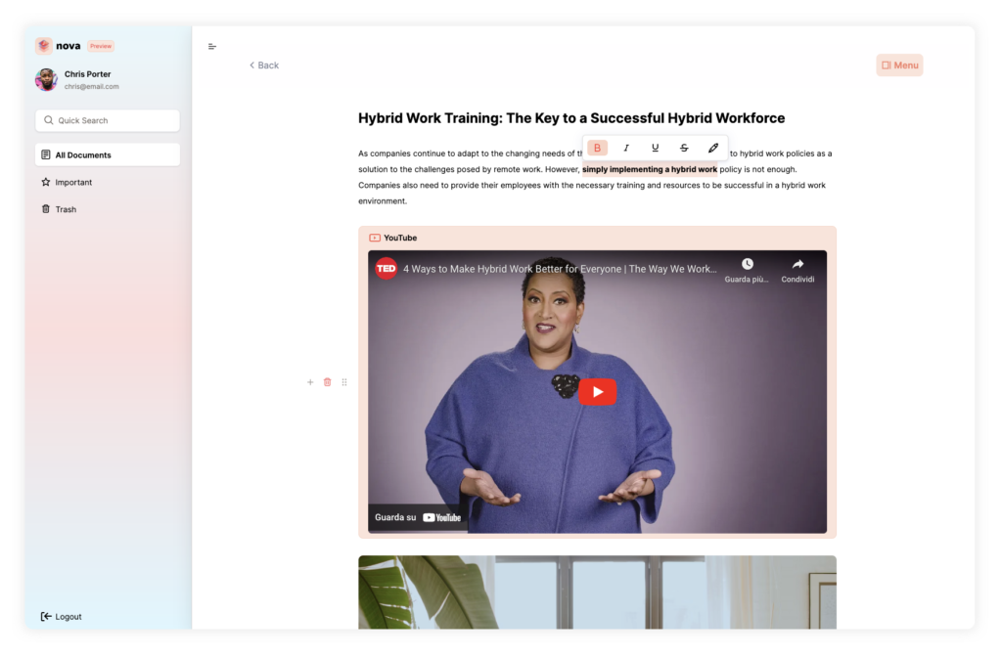Toggle underline formatting on selection
Viewport: 1002px width, 658px height.
point(655,148)
